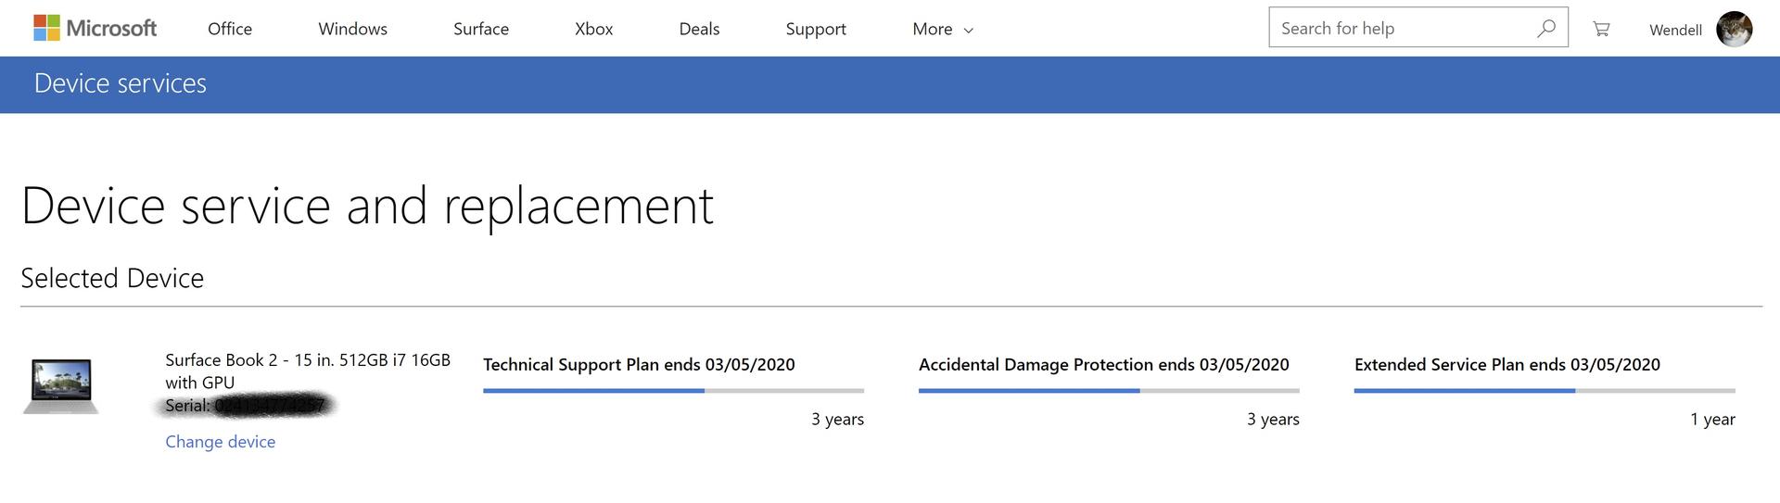Open the Office menu
Viewport: 1780px width, 503px height.
point(230,29)
